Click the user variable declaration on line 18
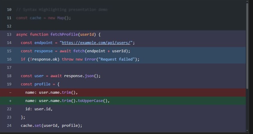Screen dimensions: 253x134 click(39, 76)
